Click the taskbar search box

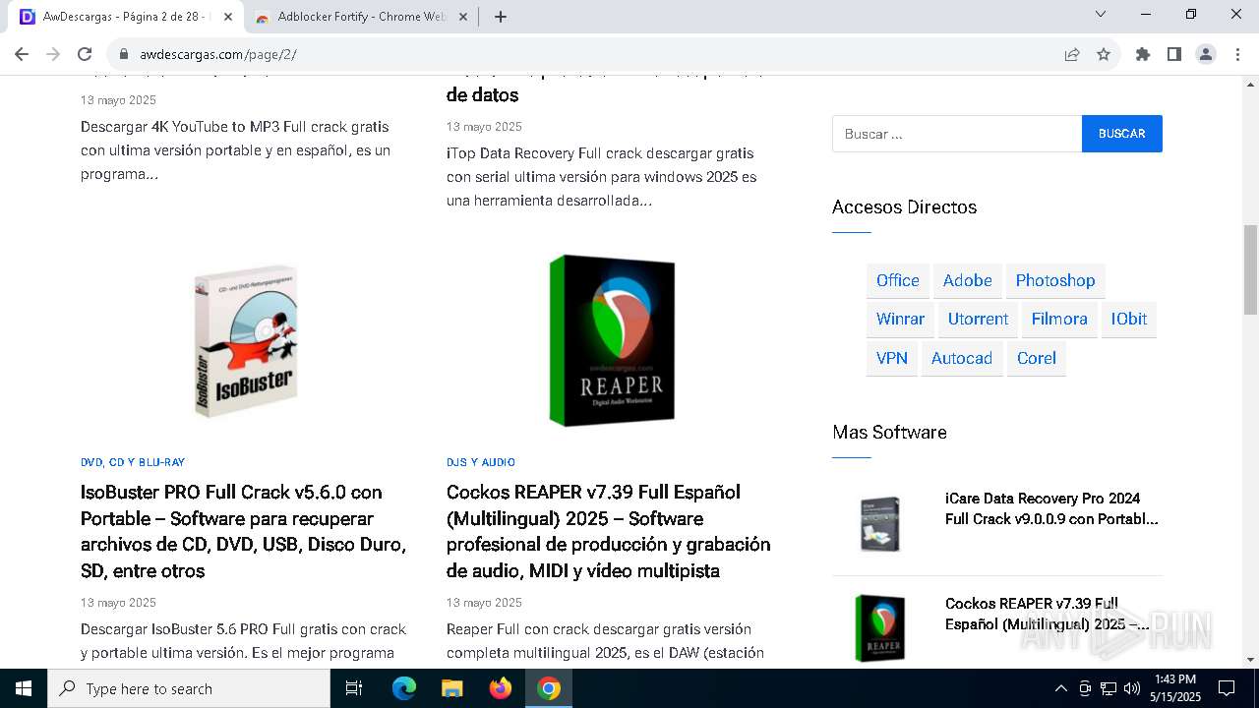pyautogui.click(x=189, y=688)
